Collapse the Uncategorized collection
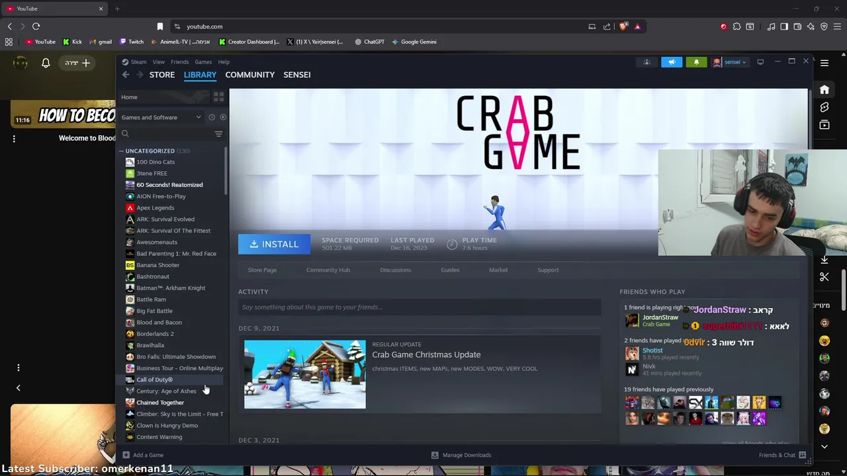This screenshot has height=476, width=847. click(x=122, y=151)
